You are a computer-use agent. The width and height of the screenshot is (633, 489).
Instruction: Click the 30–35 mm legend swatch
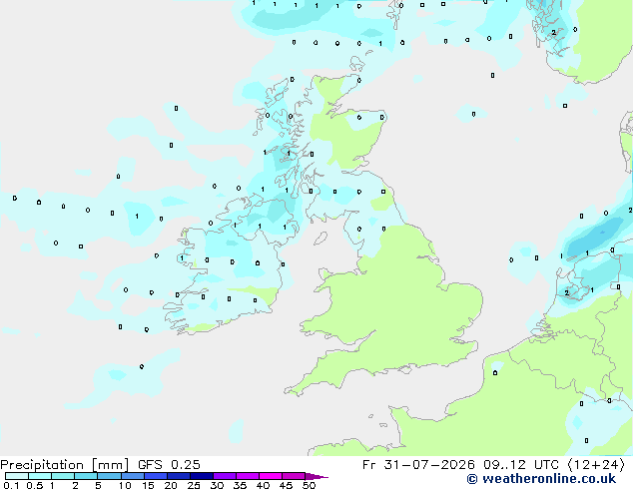click(225, 476)
